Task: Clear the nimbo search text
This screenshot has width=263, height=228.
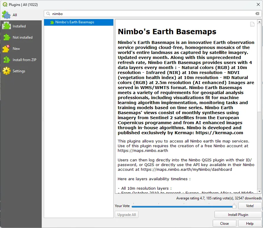Action: pos(257,14)
